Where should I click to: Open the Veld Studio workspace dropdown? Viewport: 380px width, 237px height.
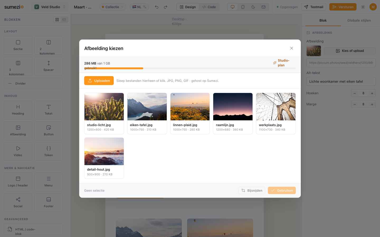(50, 7)
